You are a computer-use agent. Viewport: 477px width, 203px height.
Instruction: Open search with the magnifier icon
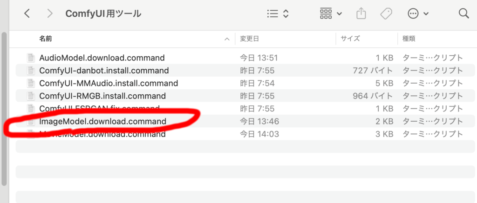pos(463,13)
